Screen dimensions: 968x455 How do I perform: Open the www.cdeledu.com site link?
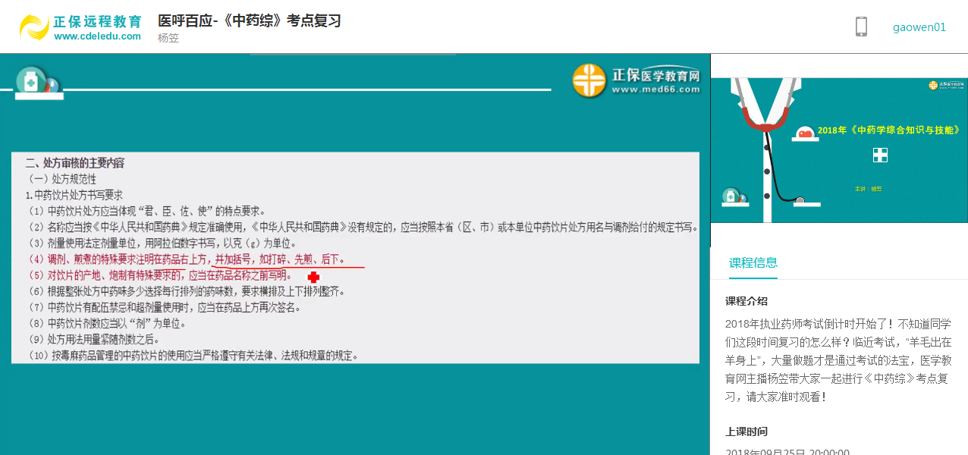(x=97, y=36)
